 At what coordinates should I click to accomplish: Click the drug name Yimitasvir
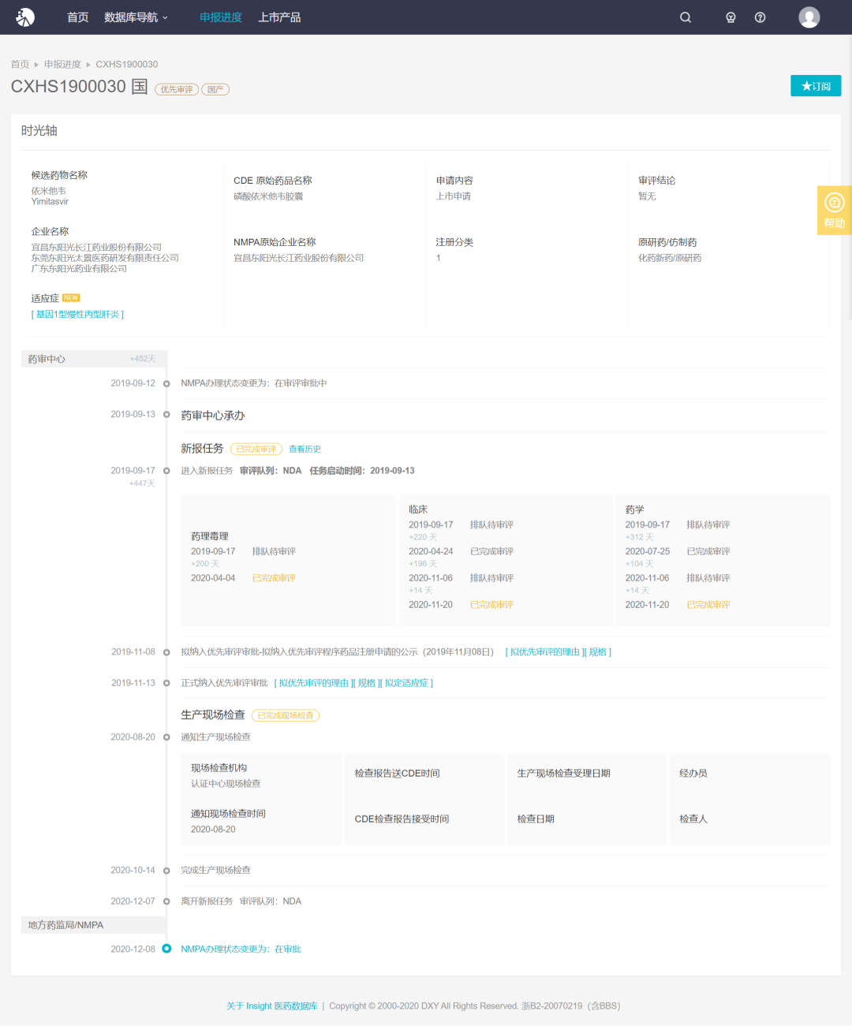tap(50, 202)
